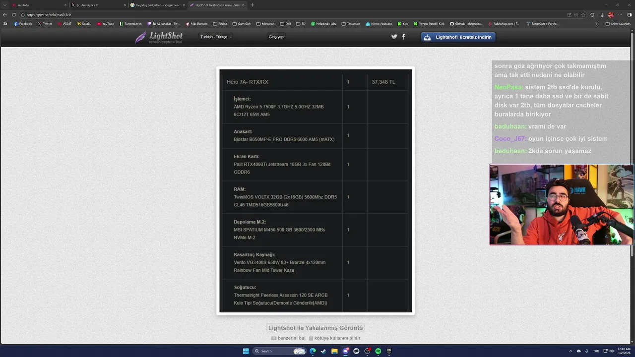Share via the Twitter bird icon
This screenshot has height=357, width=635.
coord(394,37)
